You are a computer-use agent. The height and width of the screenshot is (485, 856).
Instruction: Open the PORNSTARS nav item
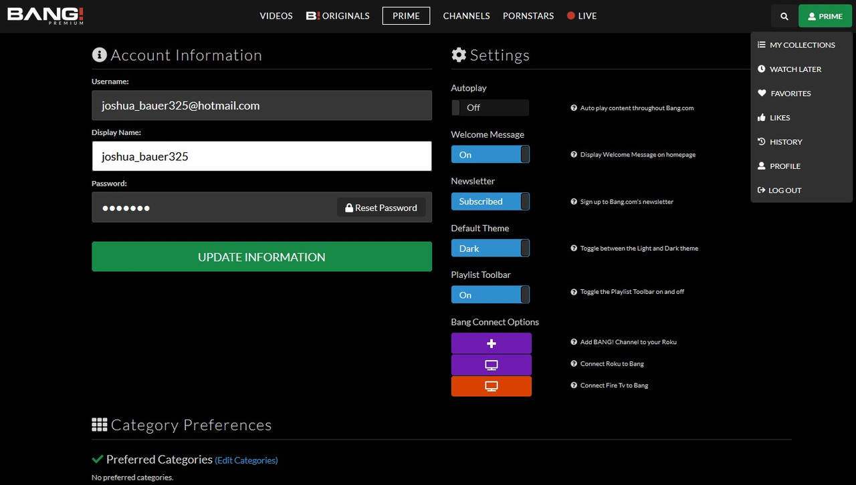[x=528, y=16]
